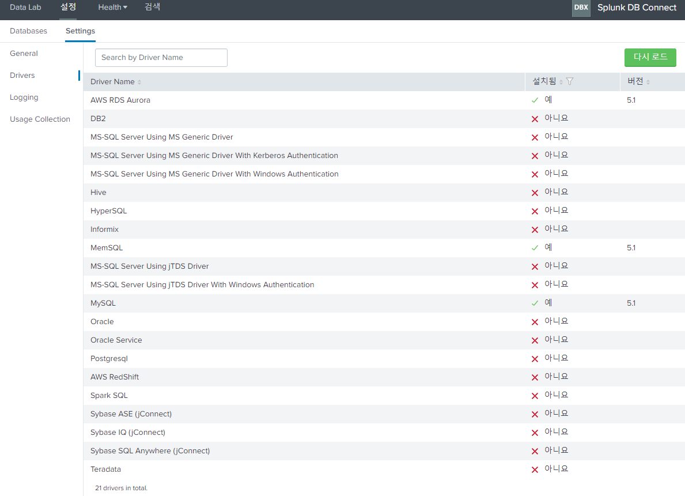Sort the 설치됨 column using sort arrows
The image size is (685, 496).
click(561, 82)
